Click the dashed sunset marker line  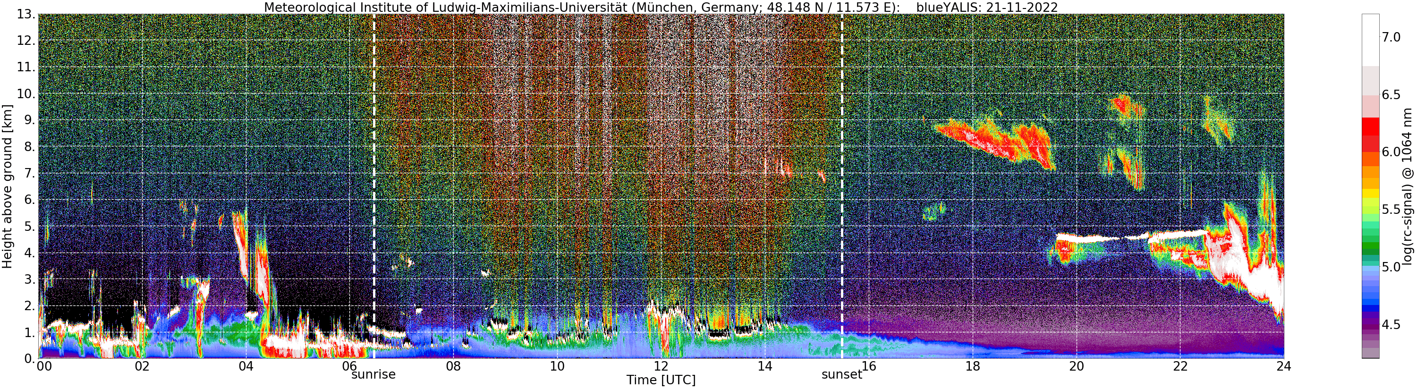(841, 186)
